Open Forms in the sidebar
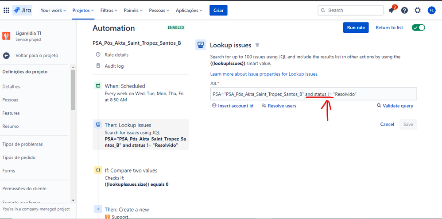 [x=9, y=171]
